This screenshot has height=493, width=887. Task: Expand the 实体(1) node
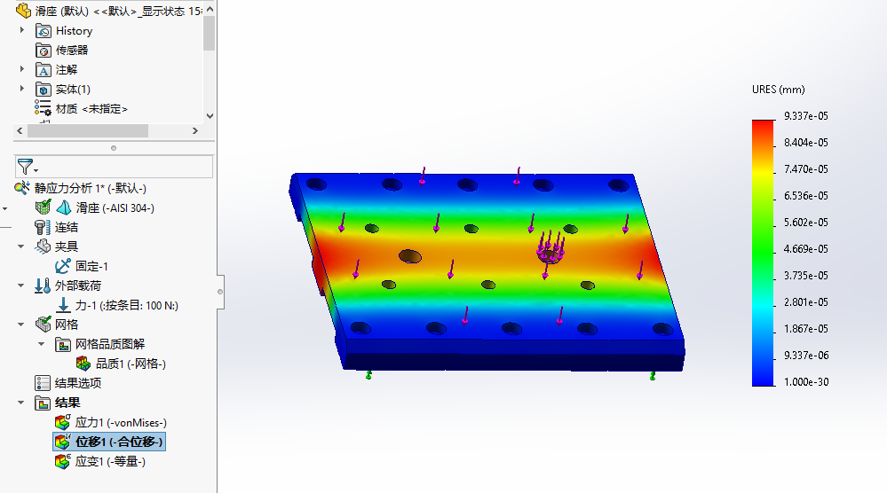tap(22, 89)
